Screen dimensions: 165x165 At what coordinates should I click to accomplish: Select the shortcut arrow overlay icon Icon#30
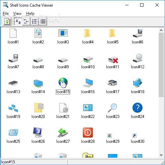(x=134, y=136)
